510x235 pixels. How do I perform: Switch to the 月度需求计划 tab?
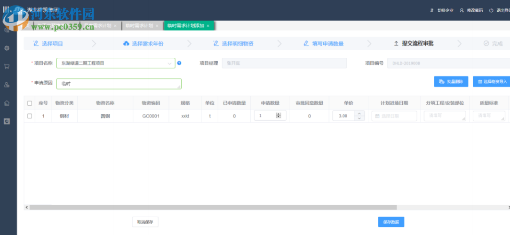pyautogui.click(x=97, y=26)
